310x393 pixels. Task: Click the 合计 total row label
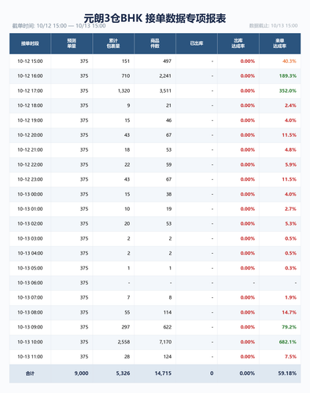30,373
